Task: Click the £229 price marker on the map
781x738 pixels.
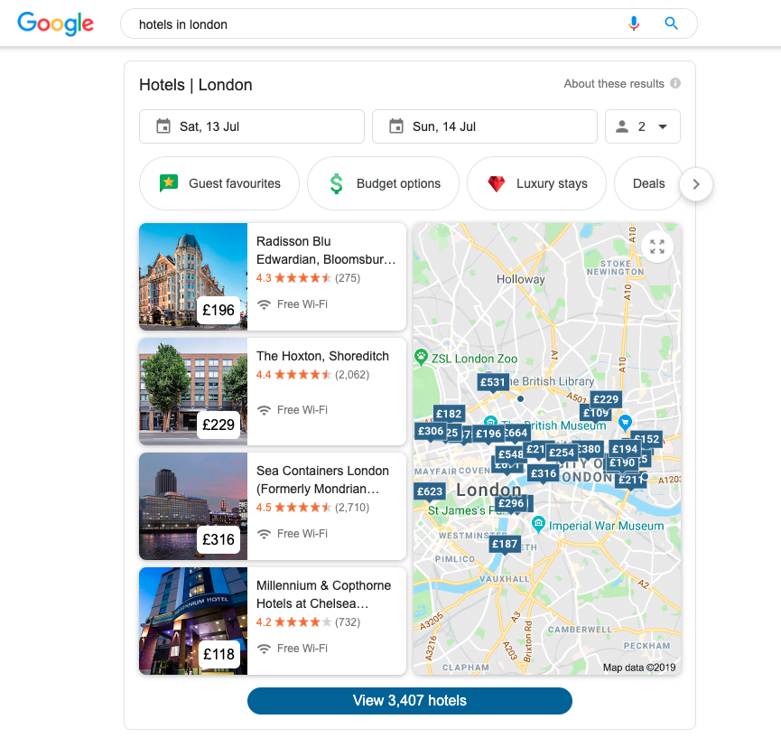Action: coord(606,399)
